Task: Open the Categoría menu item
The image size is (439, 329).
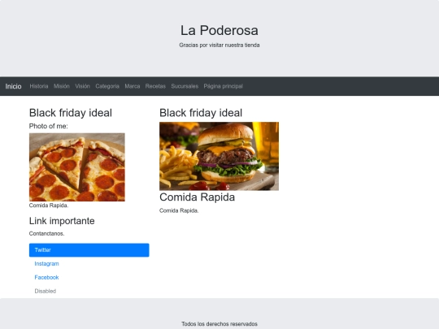Action: pos(107,86)
